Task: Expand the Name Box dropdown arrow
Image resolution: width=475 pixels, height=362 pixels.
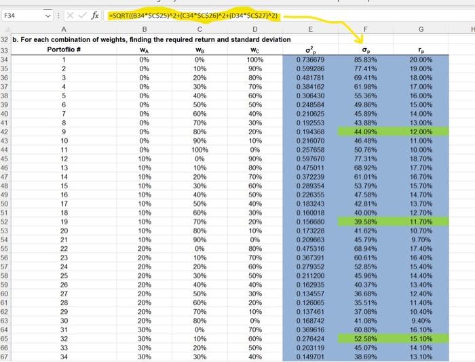Action: [48, 16]
